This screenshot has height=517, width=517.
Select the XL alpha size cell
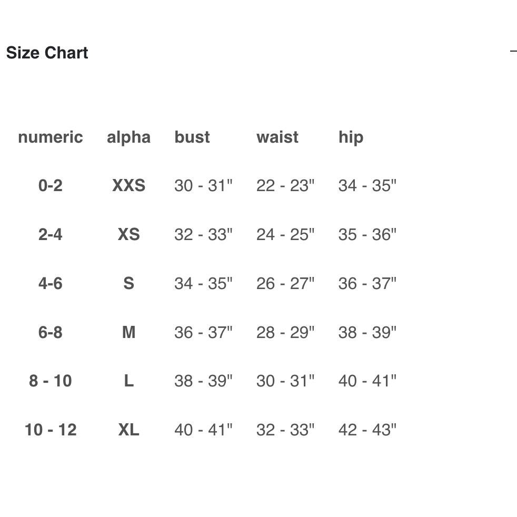tap(128, 430)
